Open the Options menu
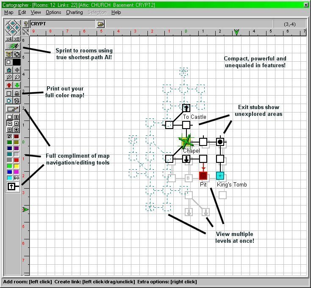The image size is (311, 288). click(53, 12)
